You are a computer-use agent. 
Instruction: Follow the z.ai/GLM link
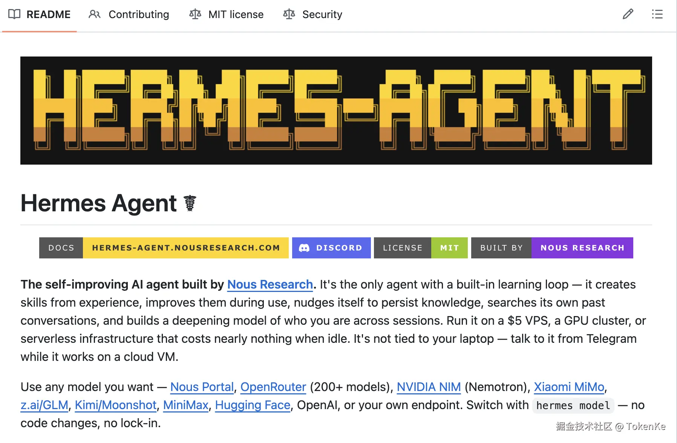pyautogui.click(x=44, y=405)
